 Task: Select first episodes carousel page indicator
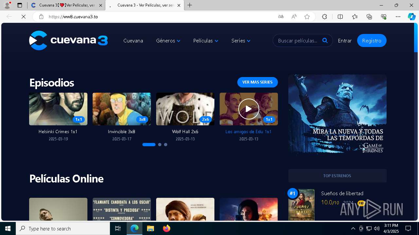(149, 145)
